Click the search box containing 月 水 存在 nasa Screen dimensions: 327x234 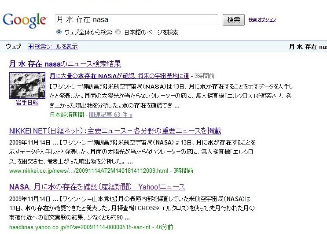[136, 20]
